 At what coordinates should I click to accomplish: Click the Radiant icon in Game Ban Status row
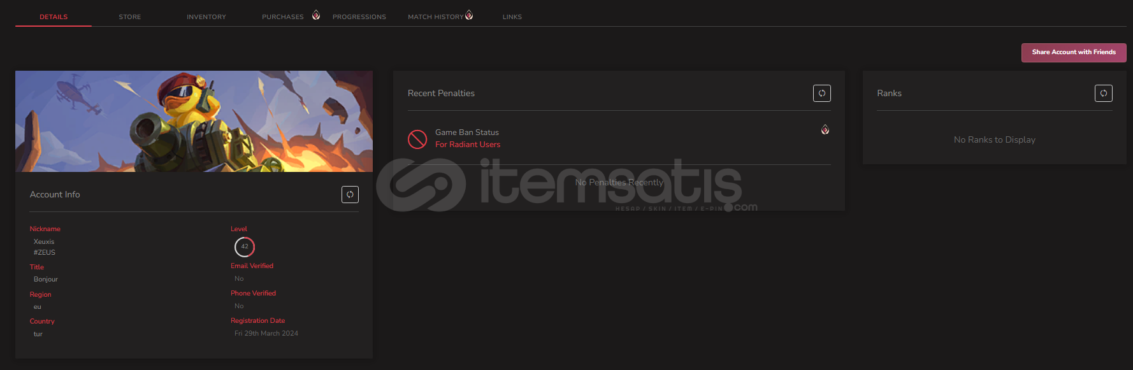825,130
